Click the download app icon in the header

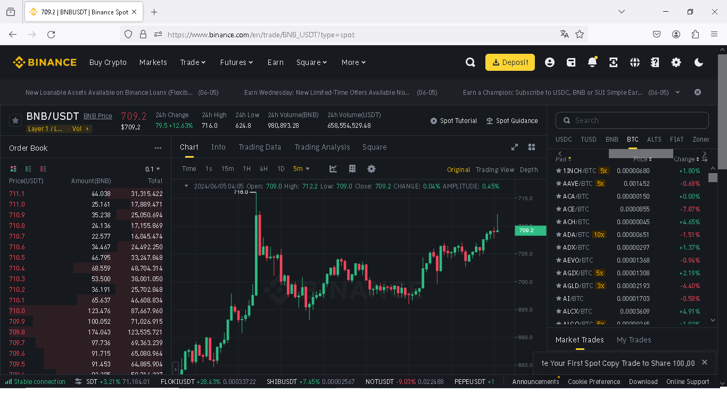pyautogui.click(x=614, y=62)
